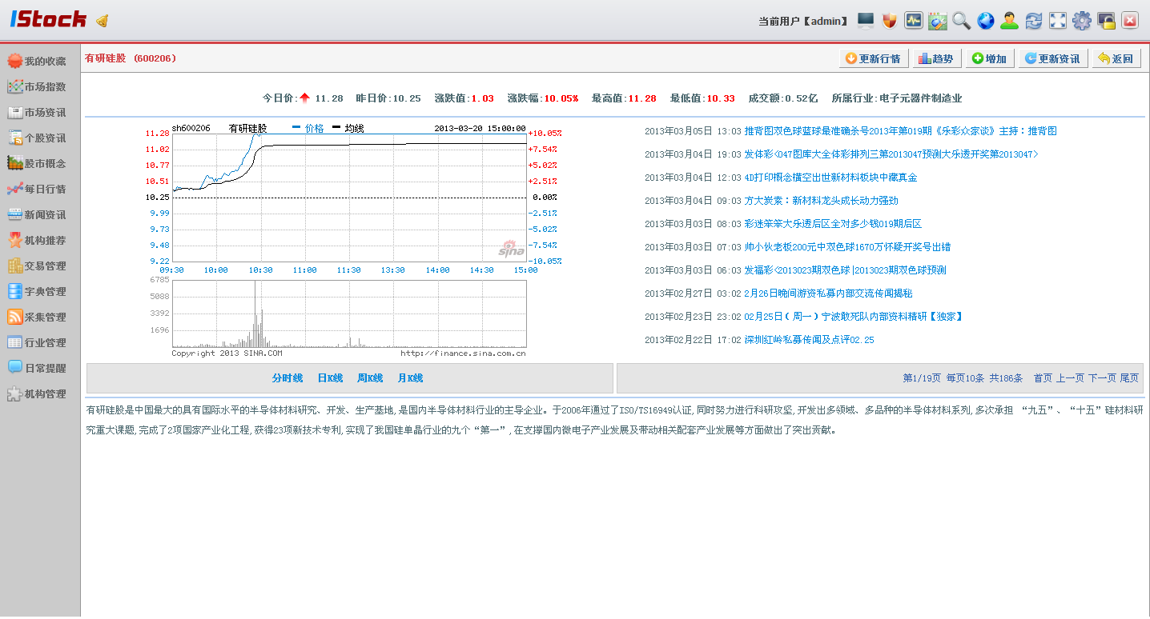Screen dimensions: 1150x619
Task: Click the blue refresh arrows icon
Action: click(1034, 21)
